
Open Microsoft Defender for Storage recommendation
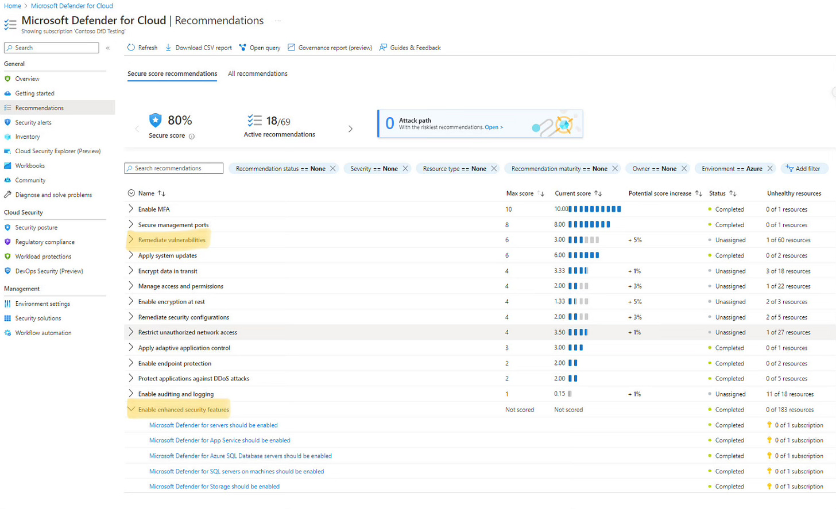214,486
